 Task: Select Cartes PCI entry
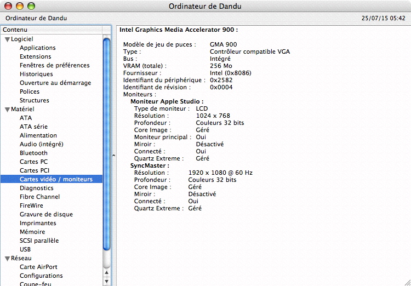pyautogui.click(x=35, y=170)
